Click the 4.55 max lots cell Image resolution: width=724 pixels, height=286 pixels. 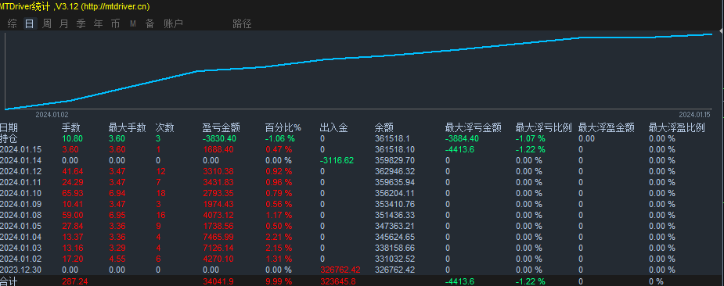117,259
